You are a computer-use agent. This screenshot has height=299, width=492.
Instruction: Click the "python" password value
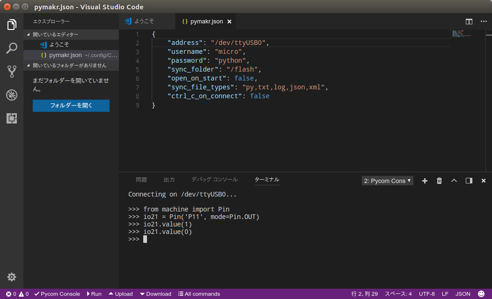coord(230,60)
